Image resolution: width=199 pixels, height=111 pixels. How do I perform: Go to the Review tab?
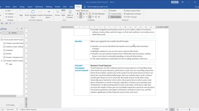58,7
